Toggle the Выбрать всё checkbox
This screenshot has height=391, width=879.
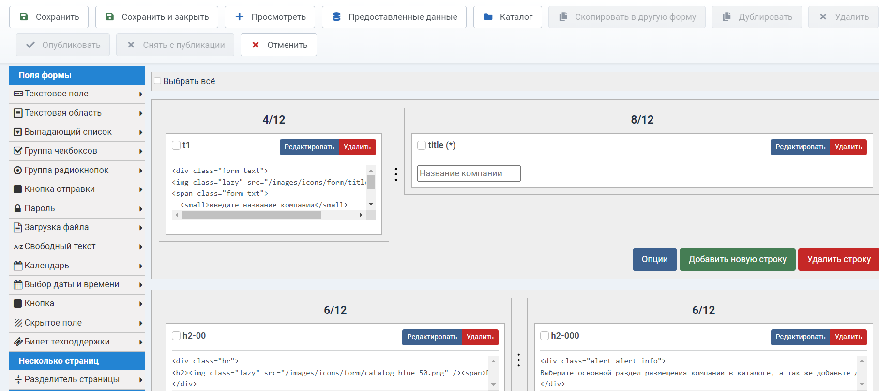pos(157,81)
